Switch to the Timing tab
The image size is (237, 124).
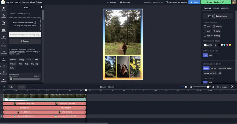216,8
